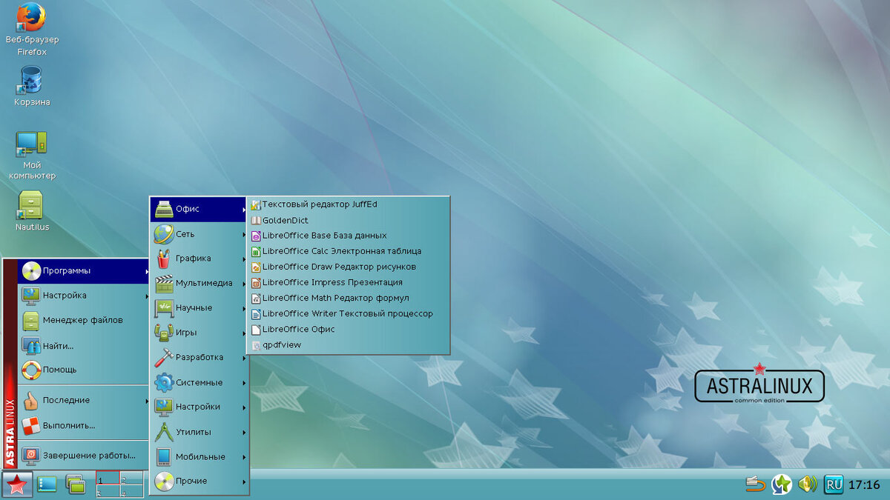Screen dimensions: 890x500
Task: Select LibreOffice Impress Презентация entry
Action: pos(331,282)
